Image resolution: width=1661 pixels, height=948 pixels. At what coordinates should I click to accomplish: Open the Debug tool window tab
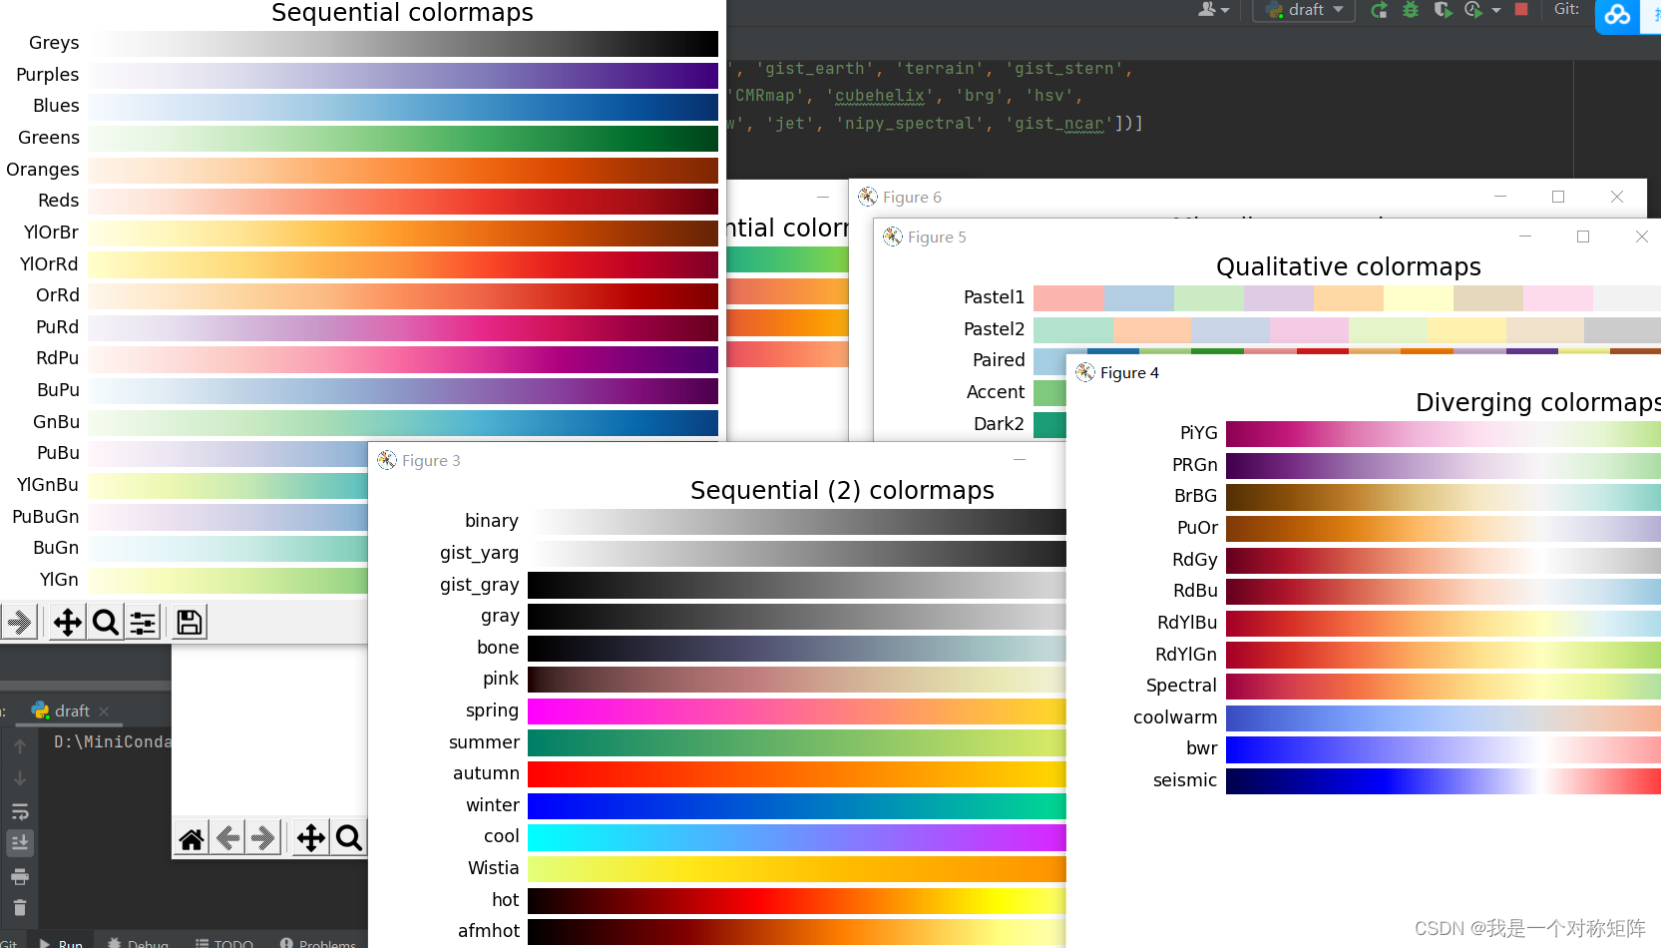tap(139, 943)
